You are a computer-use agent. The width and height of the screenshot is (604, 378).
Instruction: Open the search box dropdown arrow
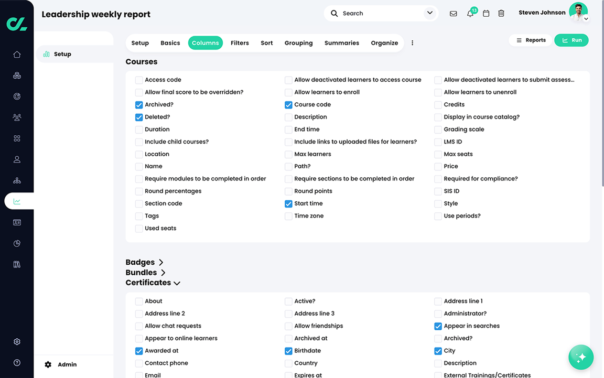[x=430, y=13]
